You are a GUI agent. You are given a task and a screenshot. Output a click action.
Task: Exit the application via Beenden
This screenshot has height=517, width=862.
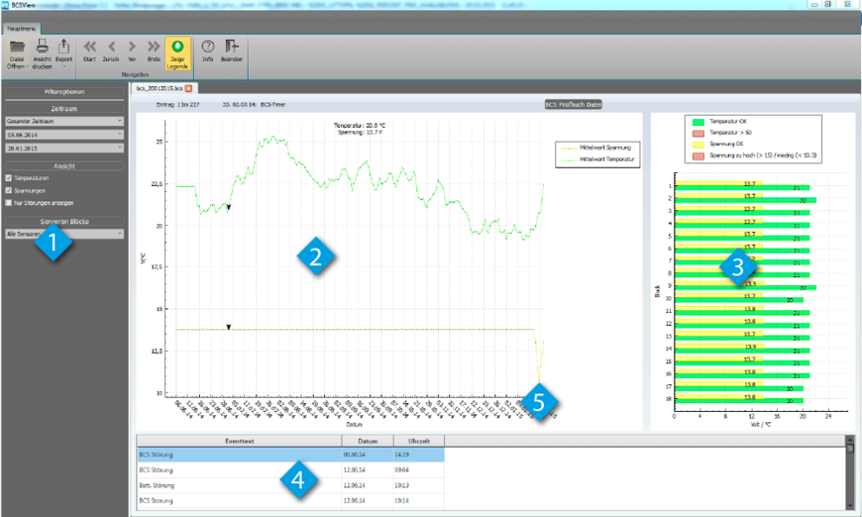232,50
